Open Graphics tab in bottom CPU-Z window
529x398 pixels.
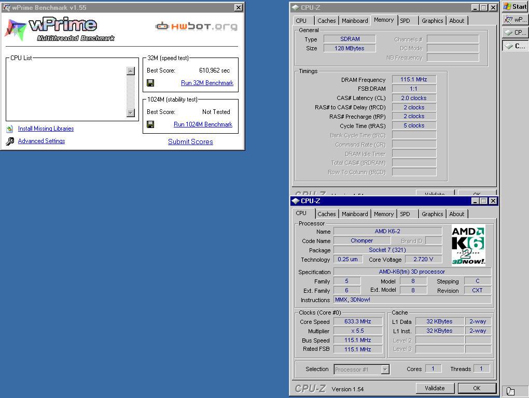pyautogui.click(x=432, y=214)
